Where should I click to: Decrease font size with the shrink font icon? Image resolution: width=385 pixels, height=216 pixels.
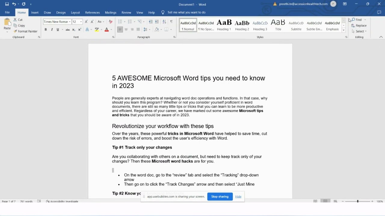[x=92, y=22]
